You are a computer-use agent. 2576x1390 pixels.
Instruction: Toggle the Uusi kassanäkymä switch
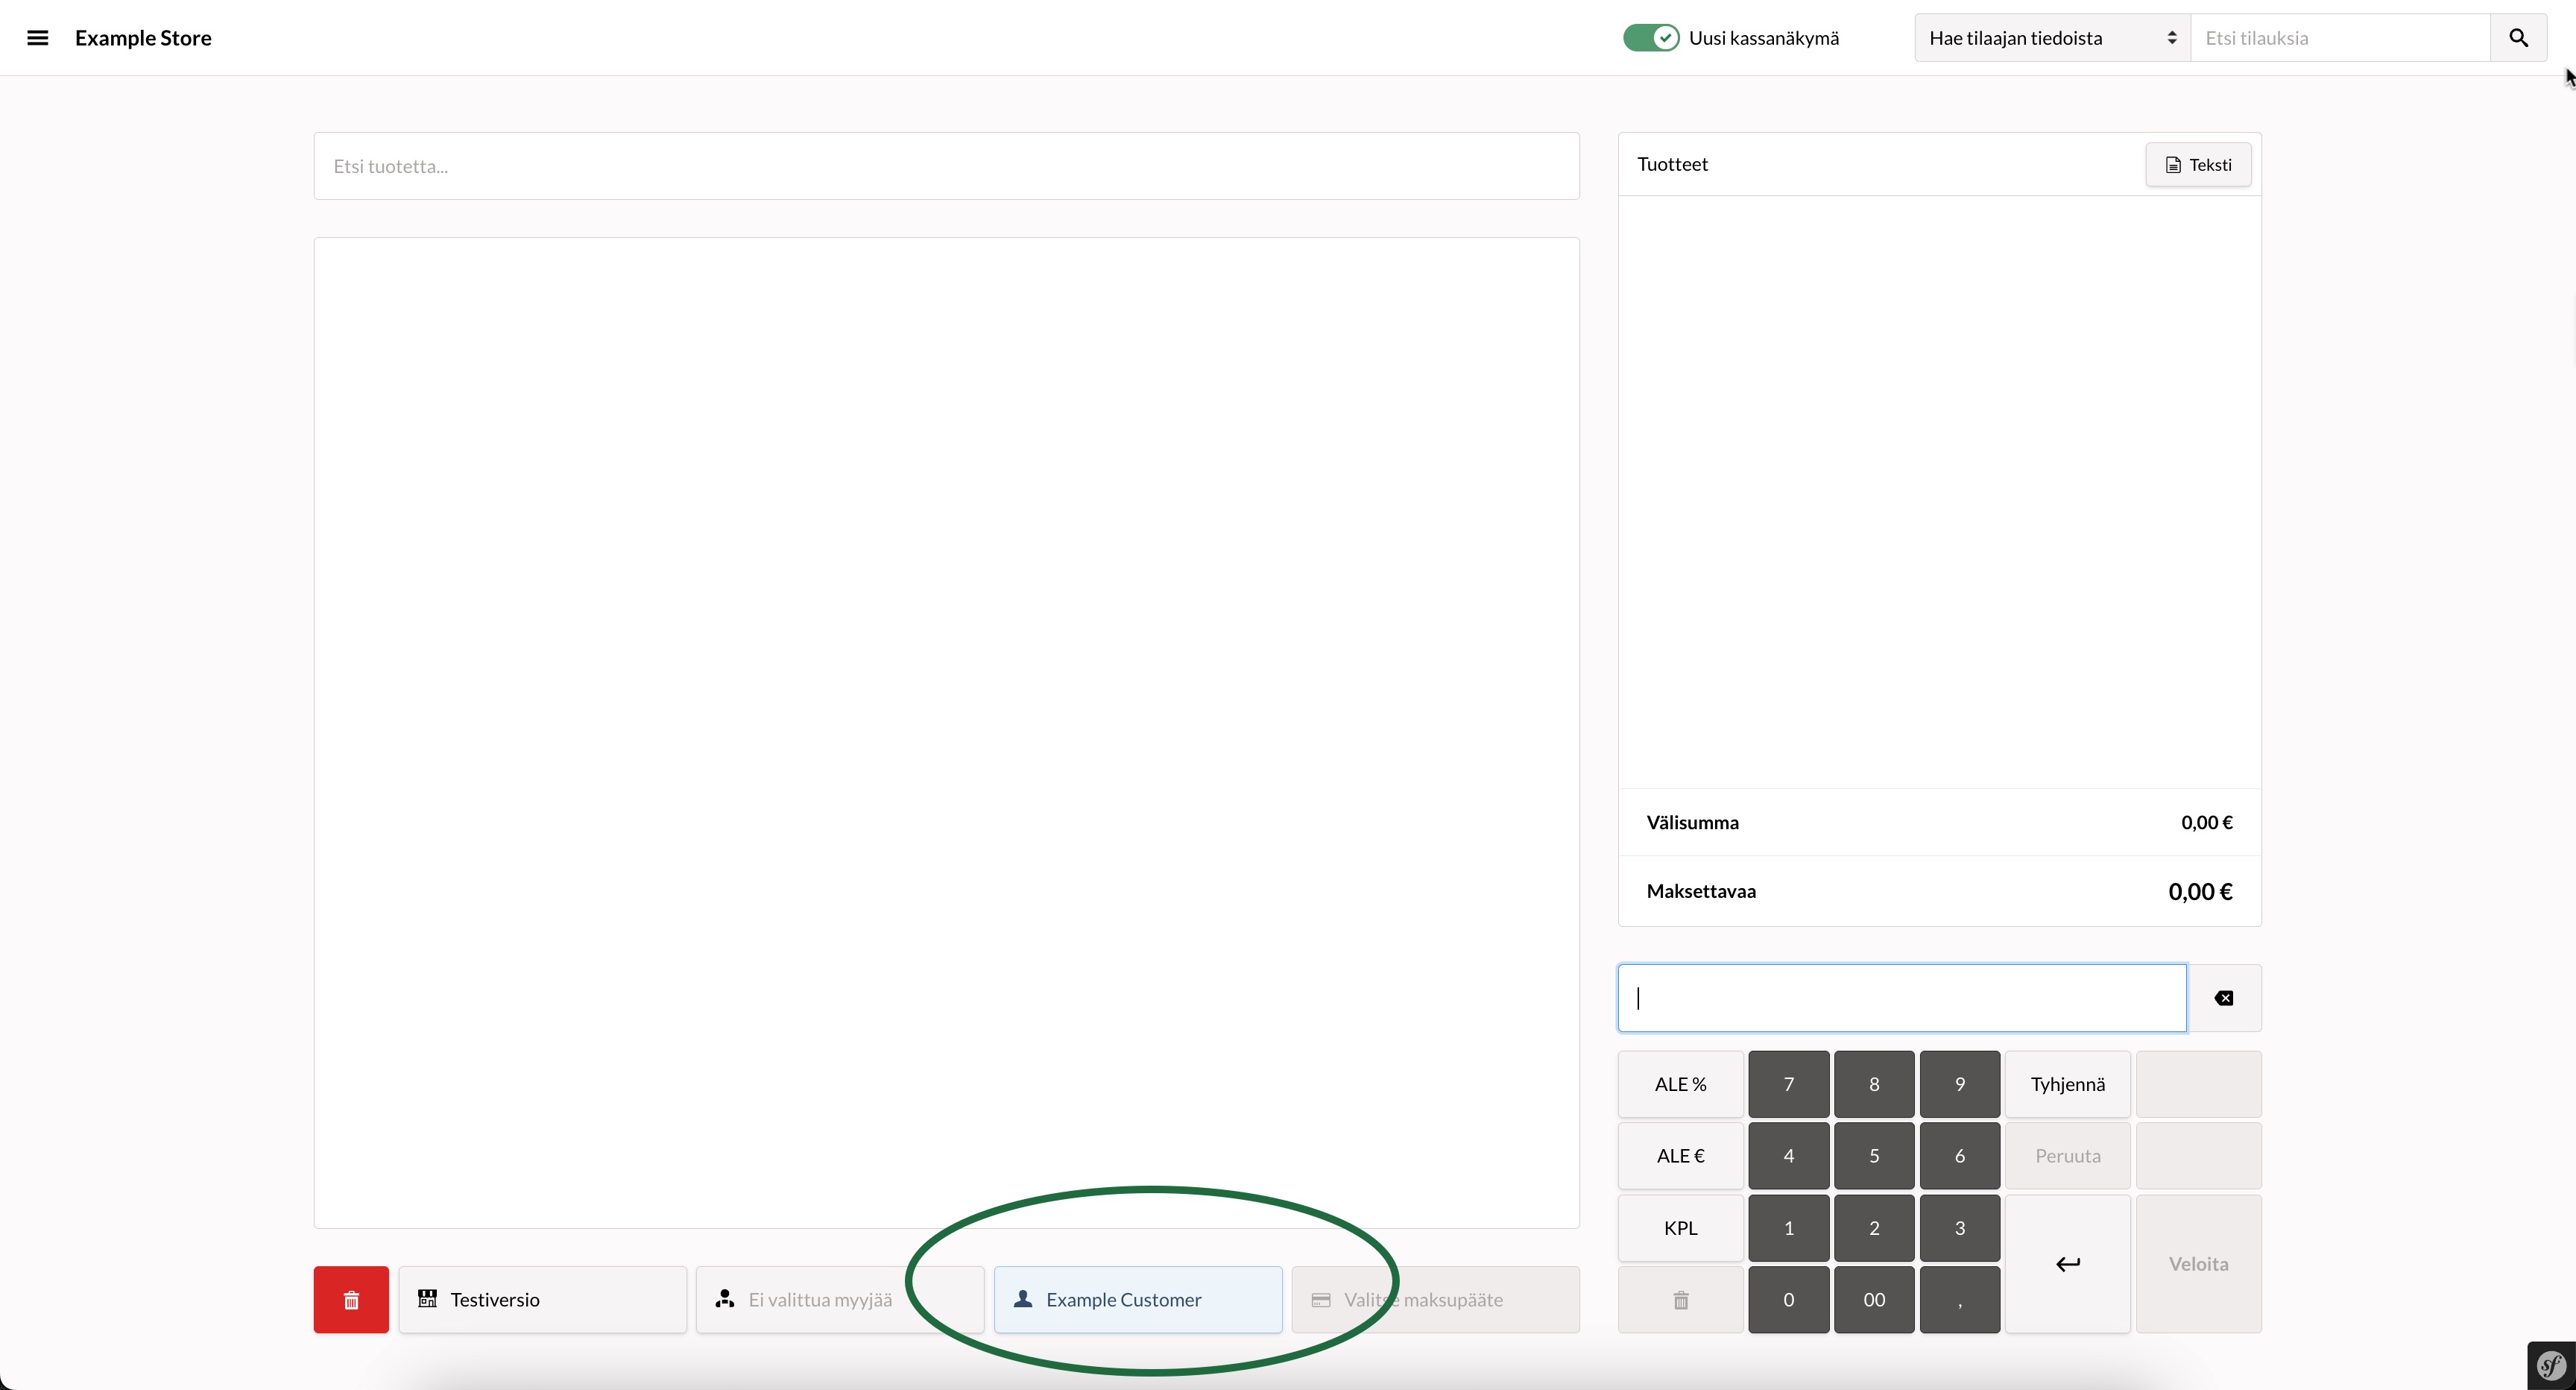(x=1650, y=38)
